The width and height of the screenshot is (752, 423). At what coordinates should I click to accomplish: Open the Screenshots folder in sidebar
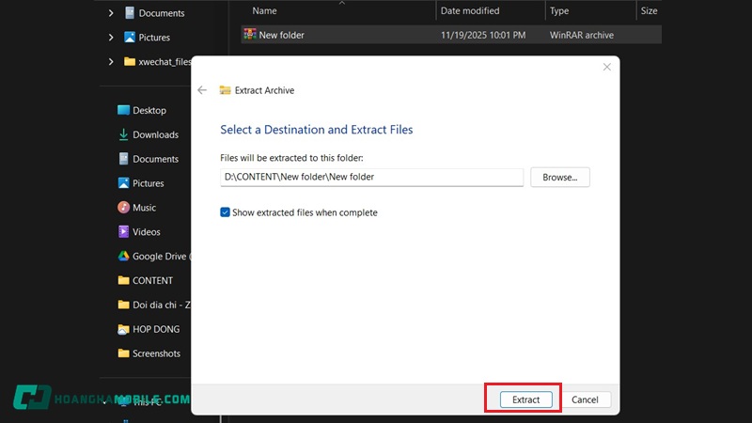point(155,353)
